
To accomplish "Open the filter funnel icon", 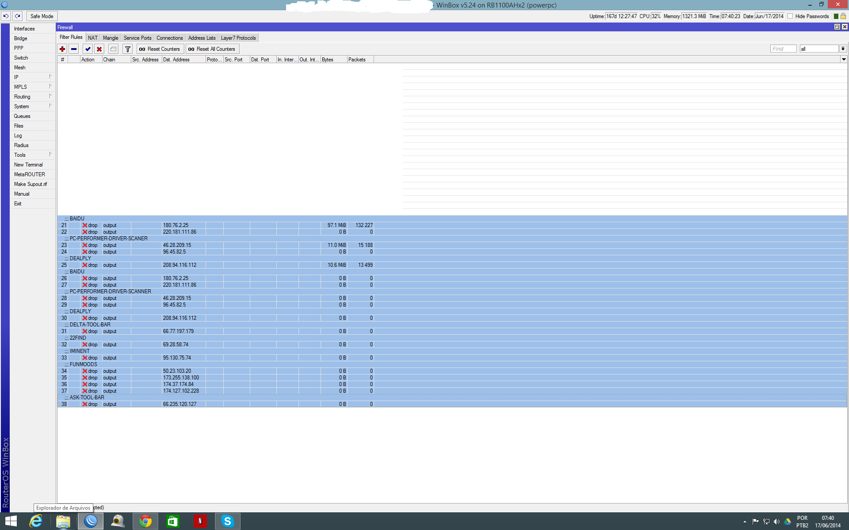I will click(x=127, y=49).
